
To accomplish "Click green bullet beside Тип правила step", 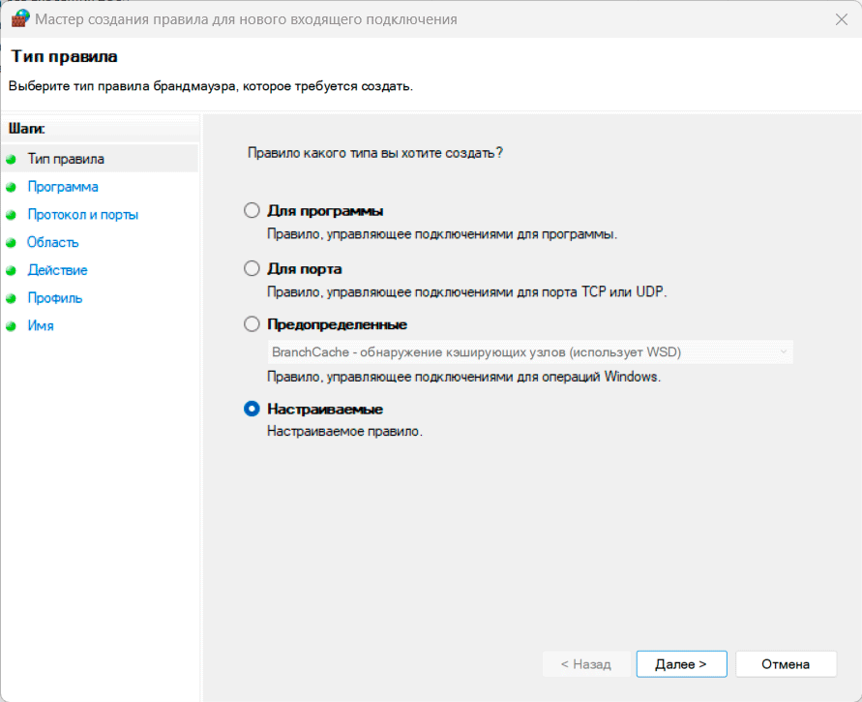I will (x=12, y=159).
